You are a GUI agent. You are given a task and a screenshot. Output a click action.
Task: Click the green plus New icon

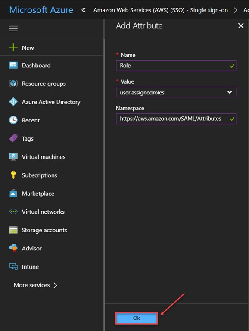(x=13, y=47)
